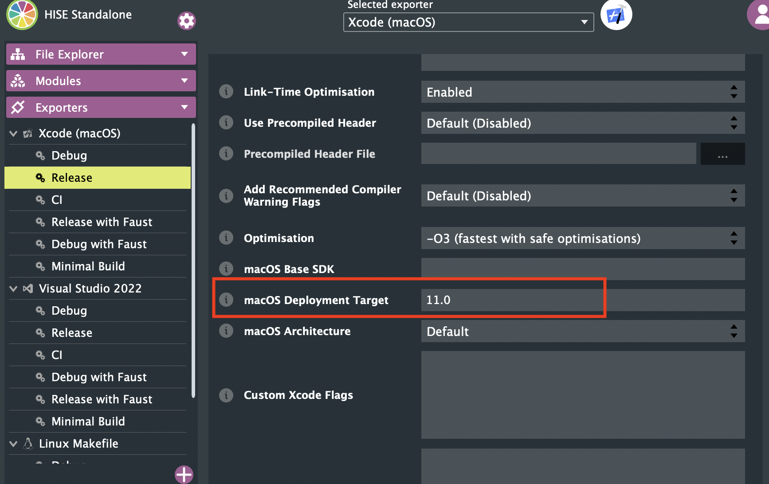Collapse the Linux Makefile tree node
Viewport: 769px width, 484px height.
(x=13, y=444)
